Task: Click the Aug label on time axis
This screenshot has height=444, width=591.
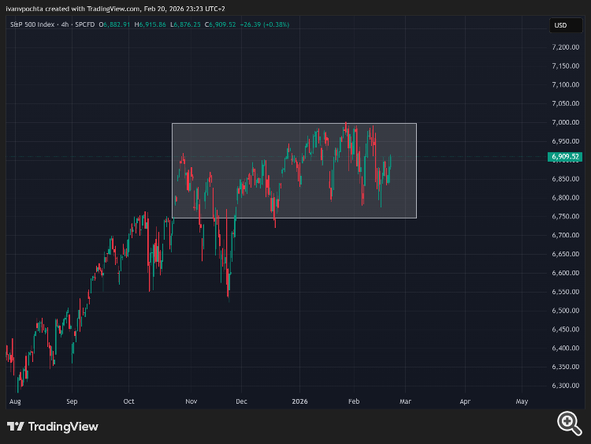Action: pyautogui.click(x=15, y=401)
